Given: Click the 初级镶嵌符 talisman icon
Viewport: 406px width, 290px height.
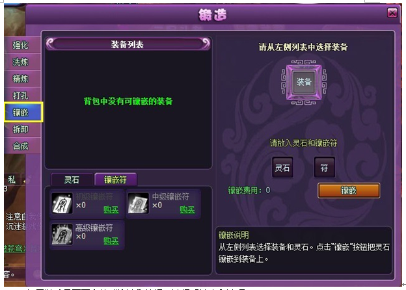Looking at the screenshot, I should click(62, 203).
